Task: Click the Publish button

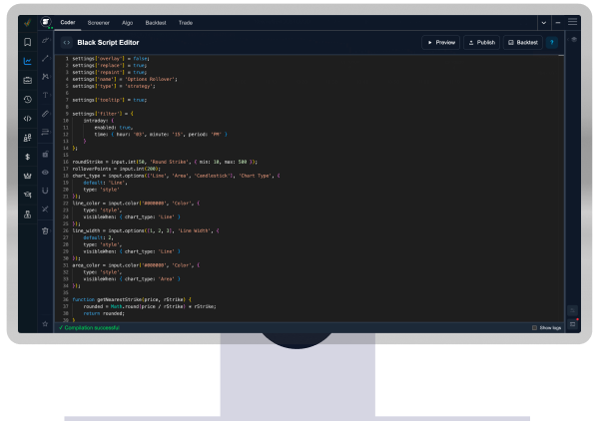Action: pyautogui.click(x=482, y=42)
